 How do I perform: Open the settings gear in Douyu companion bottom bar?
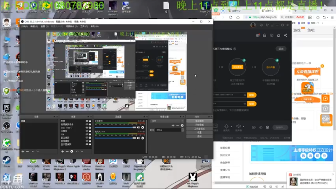pyautogui.click(x=268, y=127)
